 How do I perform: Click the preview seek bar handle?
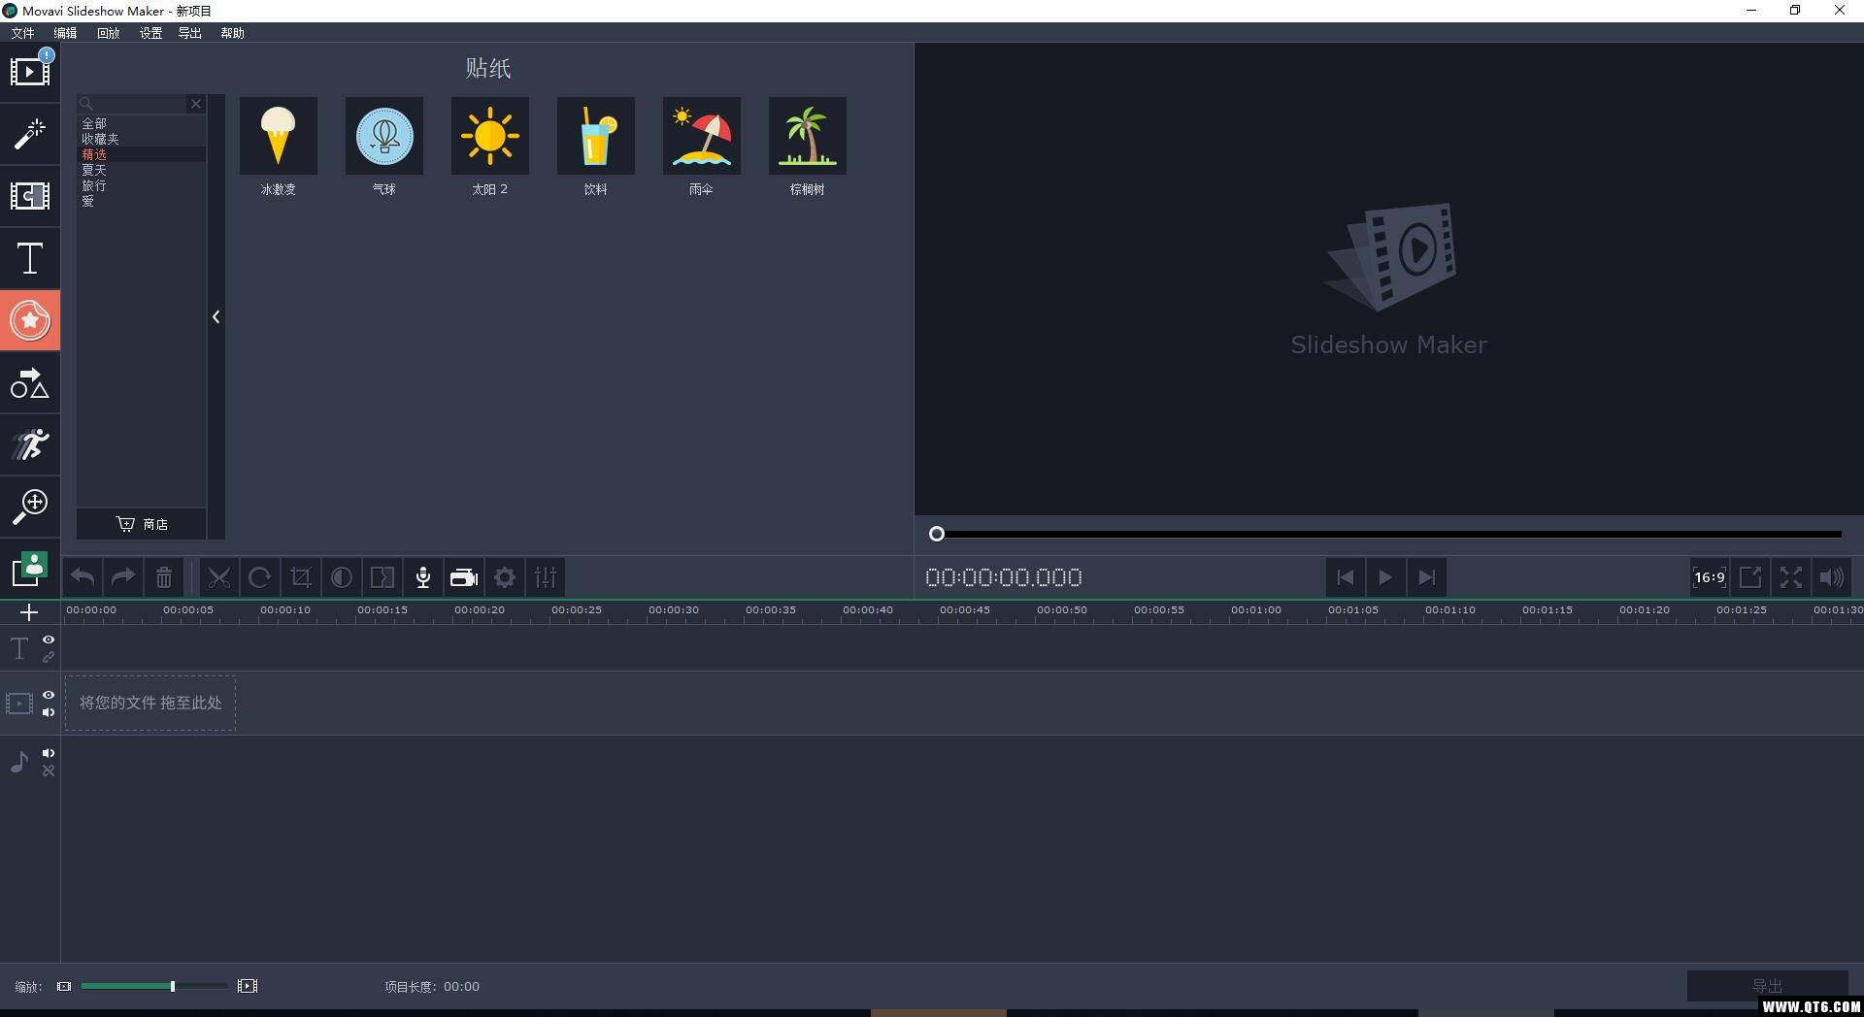[937, 534]
